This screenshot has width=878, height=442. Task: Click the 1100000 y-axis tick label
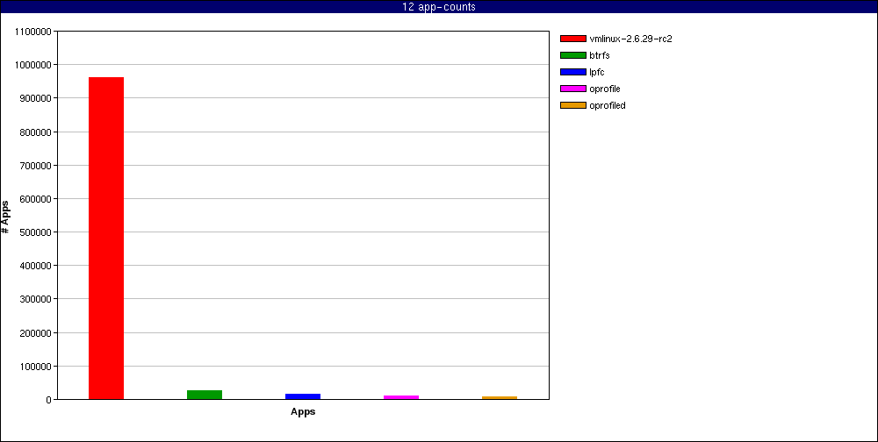coord(33,32)
